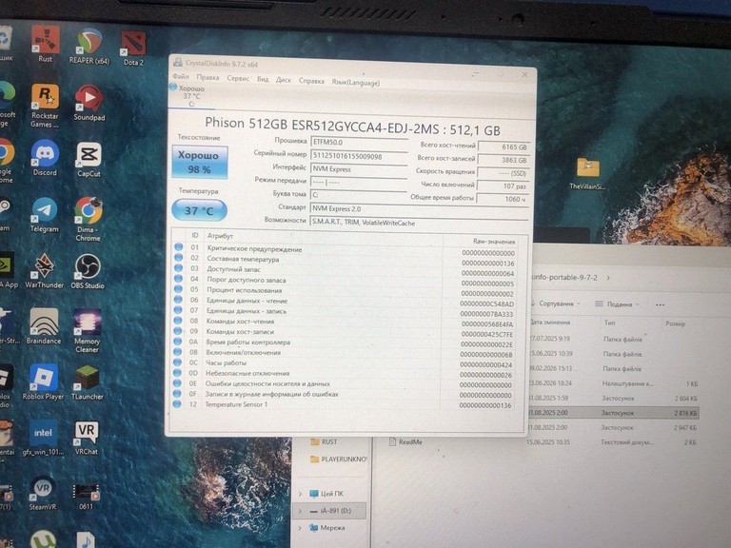Select the Temperature Sensor 1 status dot
Image resolution: width=731 pixels, height=548 pixels.
(177, 404)
